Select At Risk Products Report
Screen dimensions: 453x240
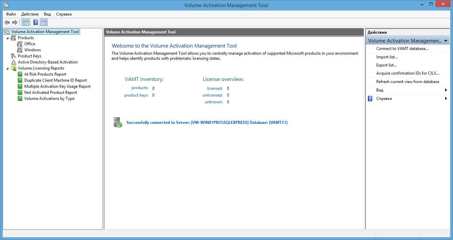pyautogui.click(x=45, y=74)
